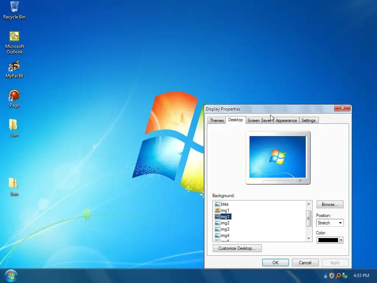Switch to the Appearance tab
The width and height of the screenshot is (377, 283).
coord(286,120)
